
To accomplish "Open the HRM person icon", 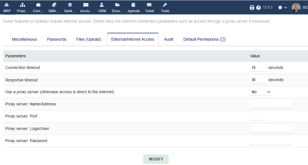I will pos(102,5).
